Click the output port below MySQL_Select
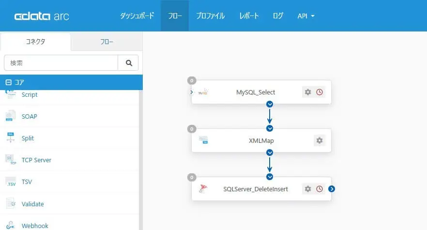The width and height of the screenshot is (427, 230). click(x=270, y=104)
